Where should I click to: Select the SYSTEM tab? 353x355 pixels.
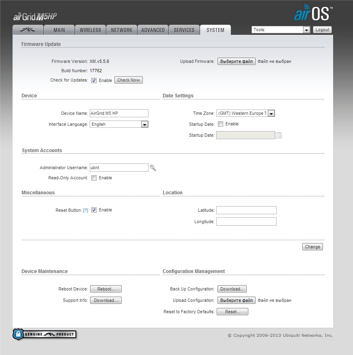click(215, 30)
